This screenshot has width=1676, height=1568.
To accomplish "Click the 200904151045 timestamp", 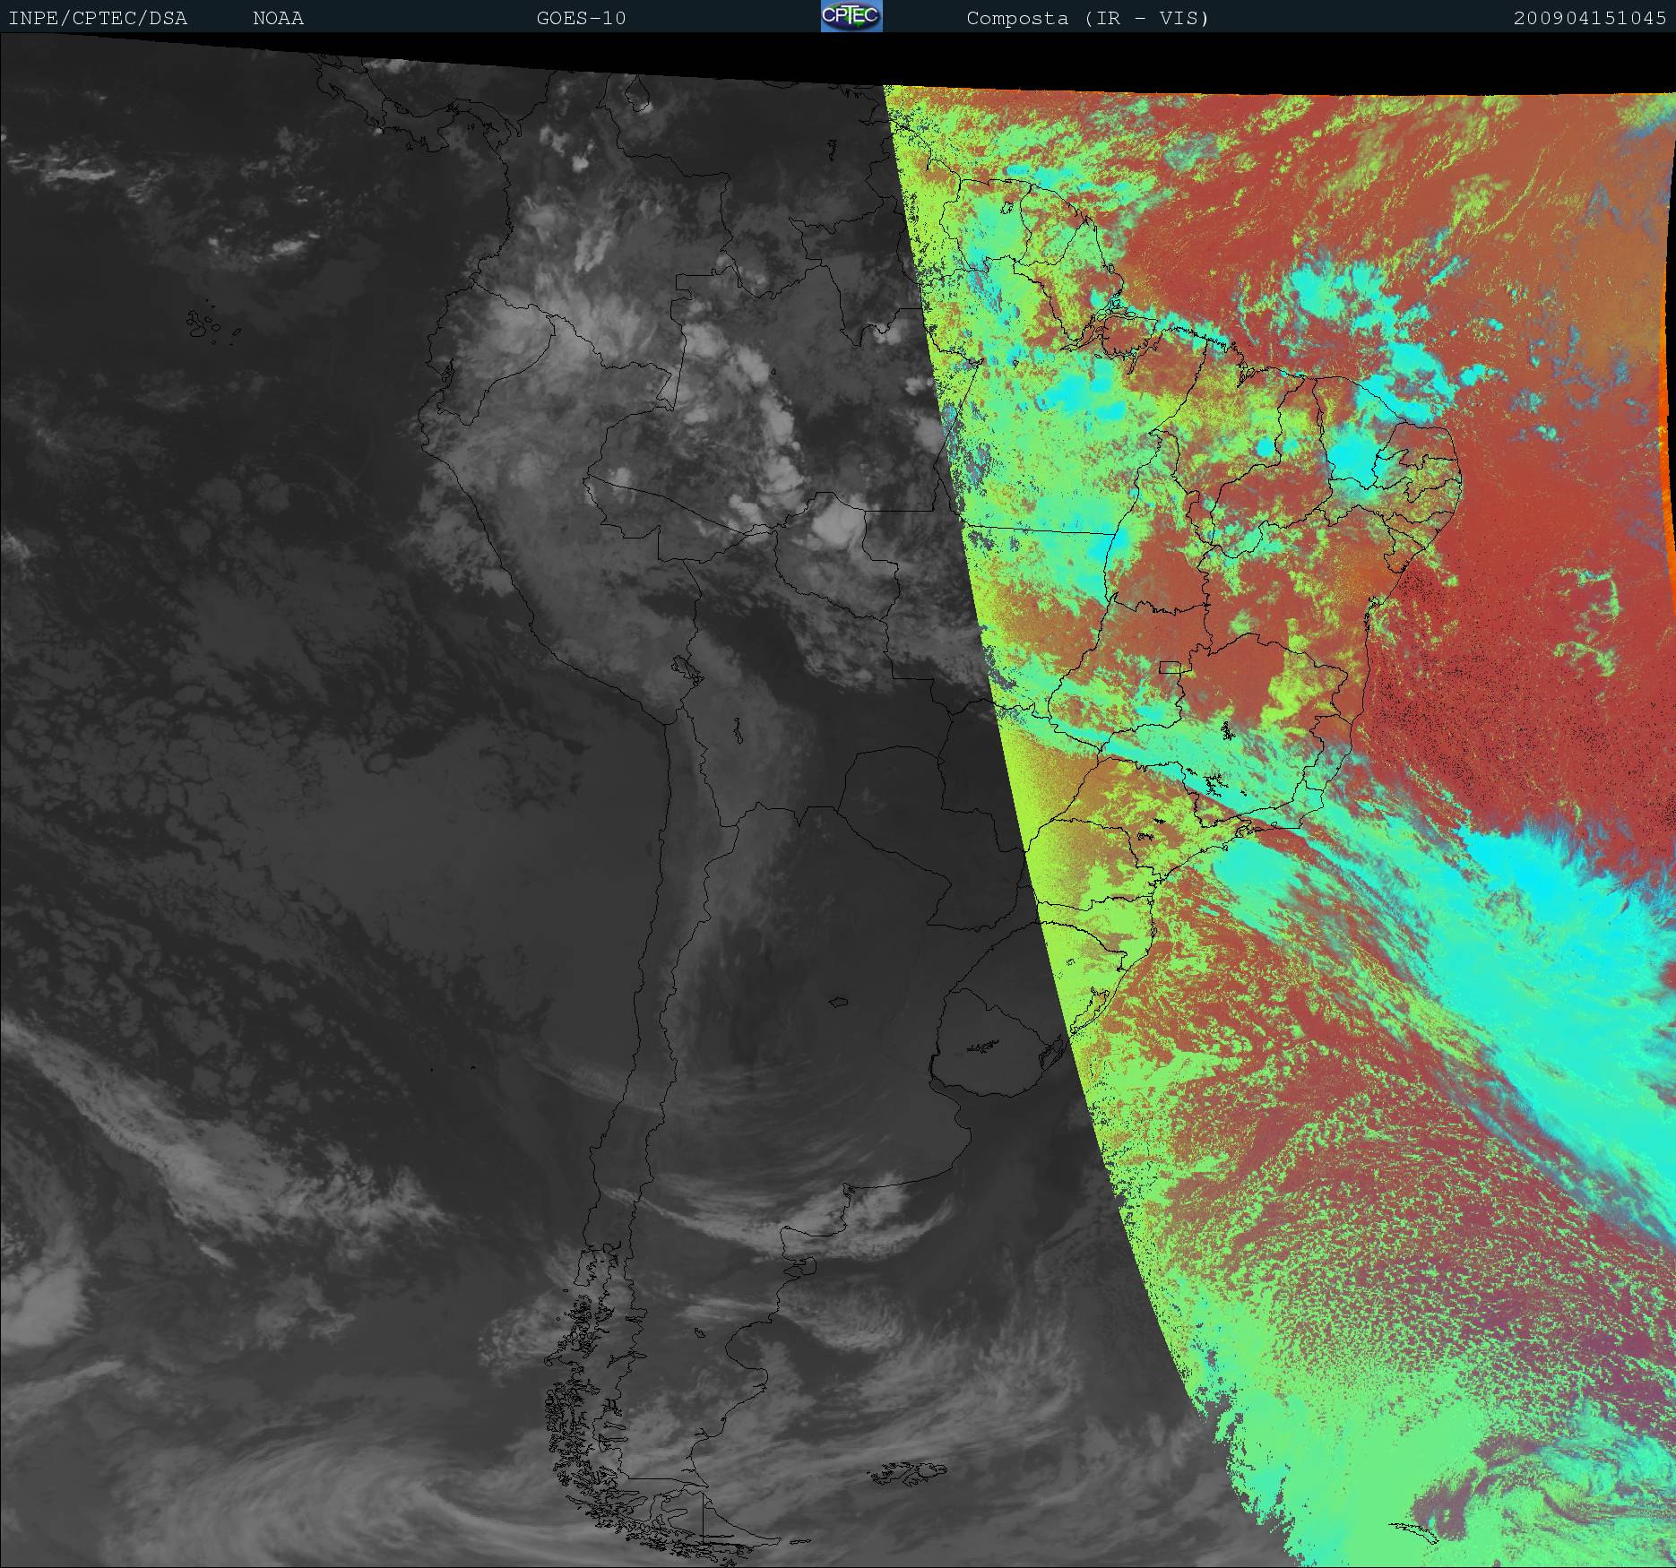I will pyautogui.click(x=1590, y=18).
